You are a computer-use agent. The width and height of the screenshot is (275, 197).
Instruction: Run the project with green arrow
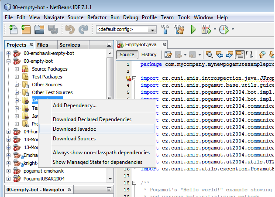click(x=193, y=29)
